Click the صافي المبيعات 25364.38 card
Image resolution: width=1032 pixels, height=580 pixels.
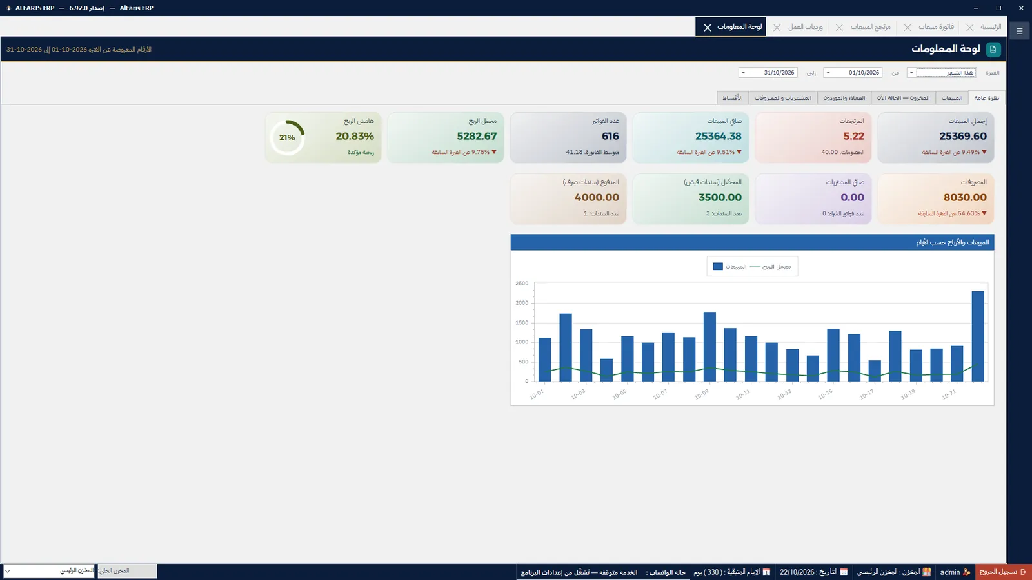point(691,137)
